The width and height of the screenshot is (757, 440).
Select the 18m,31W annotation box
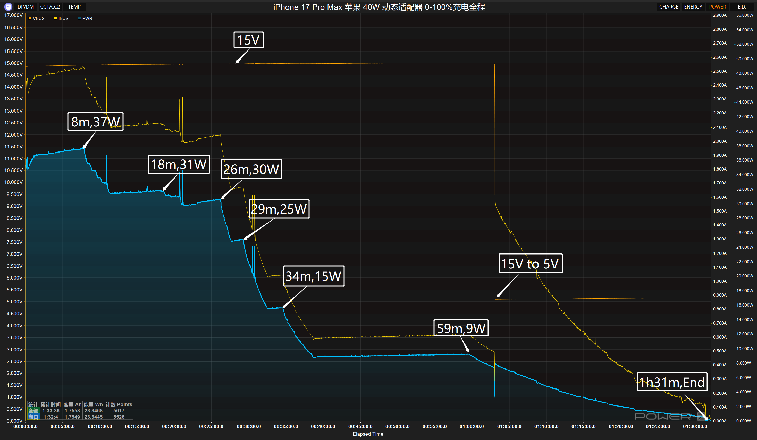[179, 164]
